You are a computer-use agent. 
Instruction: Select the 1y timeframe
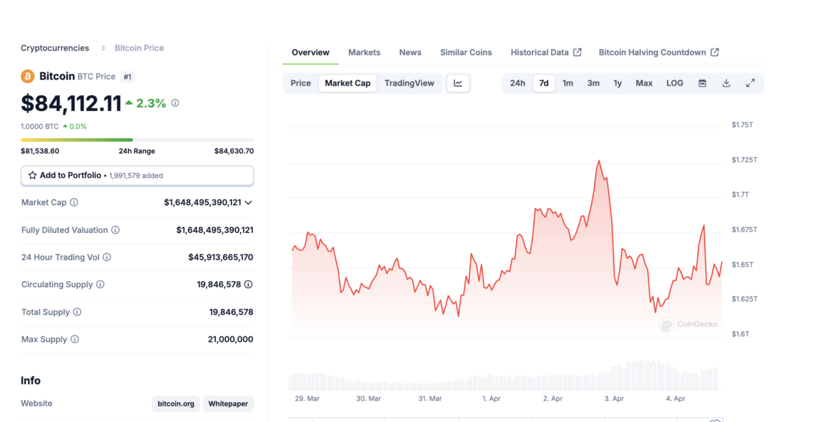click(x=618, y=83)
